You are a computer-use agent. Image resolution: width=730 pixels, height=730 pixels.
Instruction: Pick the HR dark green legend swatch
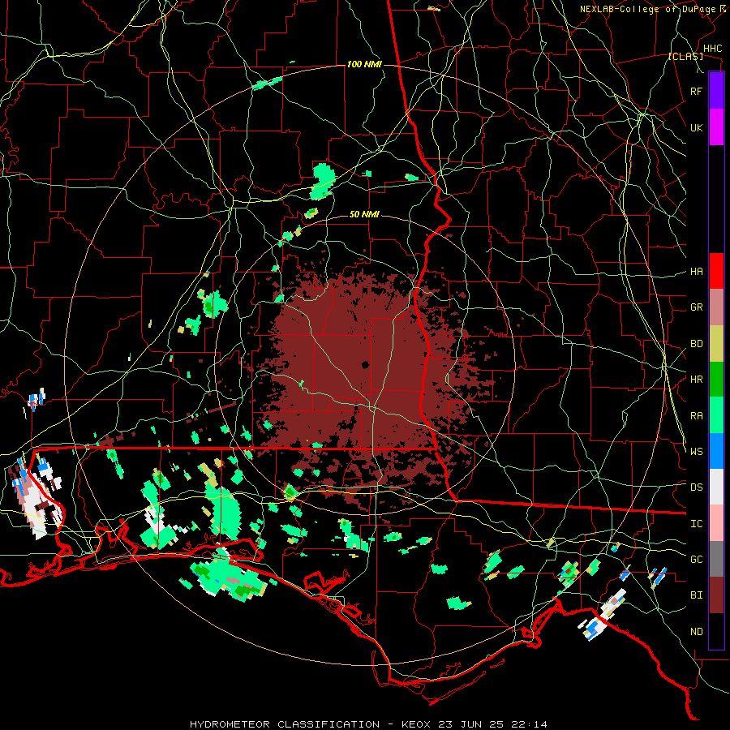[716, 380]
